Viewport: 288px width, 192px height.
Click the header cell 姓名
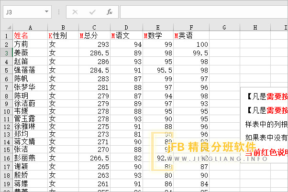point(30,35)
